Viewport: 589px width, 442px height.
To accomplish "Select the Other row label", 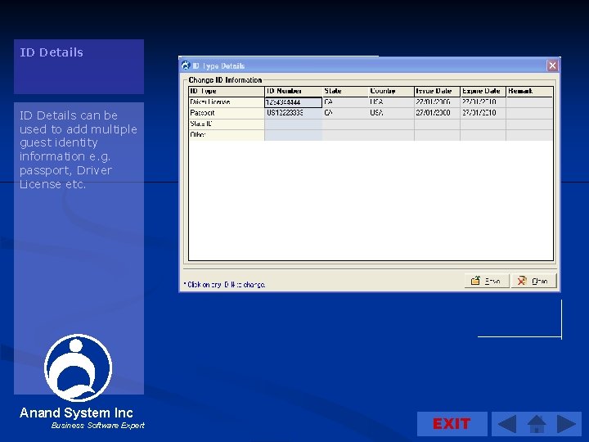I will [x=227, y=135].
